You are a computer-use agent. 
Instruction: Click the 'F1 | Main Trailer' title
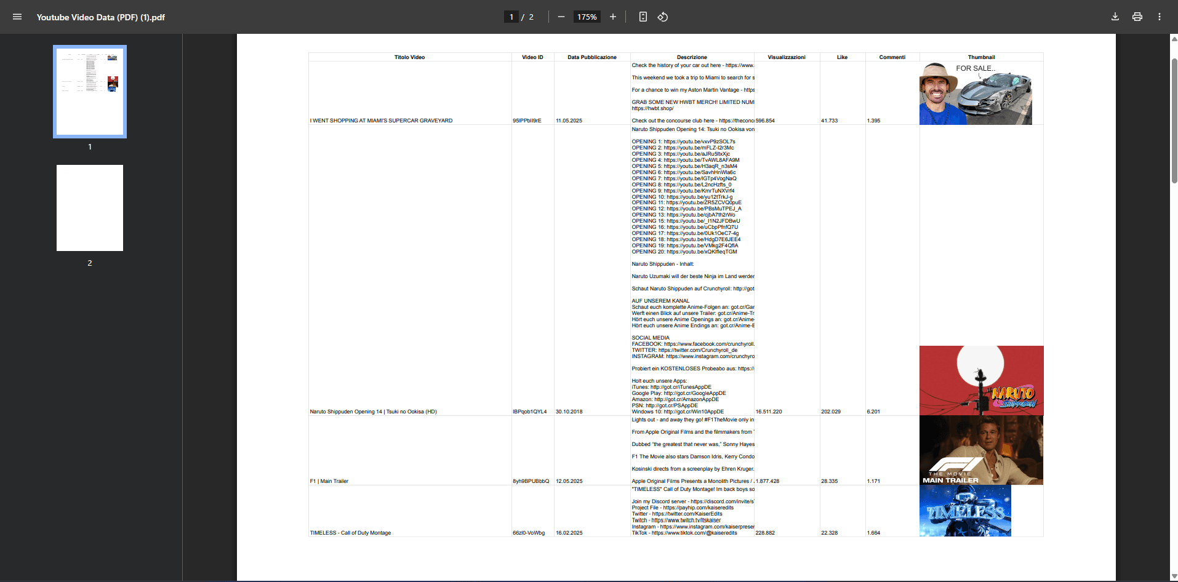point(329,481)
